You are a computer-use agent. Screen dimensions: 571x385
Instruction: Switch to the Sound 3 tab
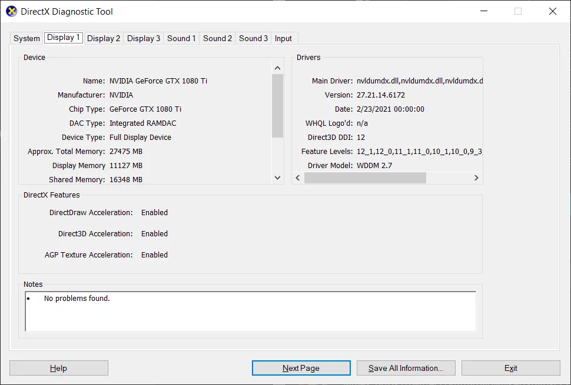[x=254, y=39]
